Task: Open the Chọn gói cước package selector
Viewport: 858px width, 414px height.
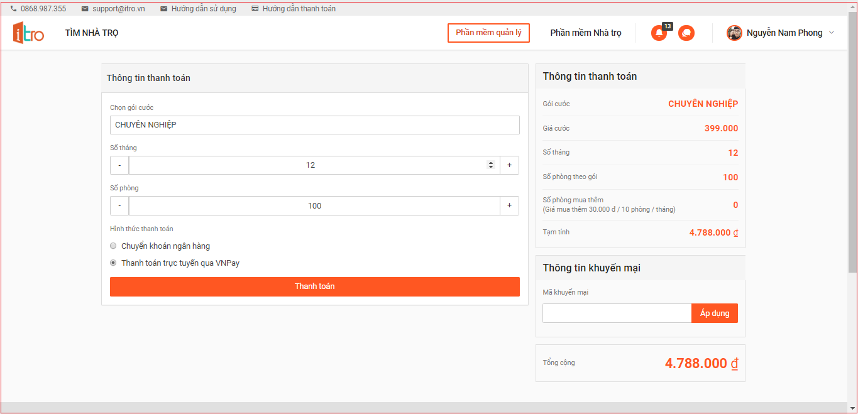Action: click(x=314, y=125)
